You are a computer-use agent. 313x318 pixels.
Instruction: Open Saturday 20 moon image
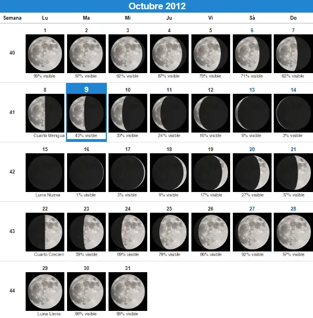pos(252,172)
